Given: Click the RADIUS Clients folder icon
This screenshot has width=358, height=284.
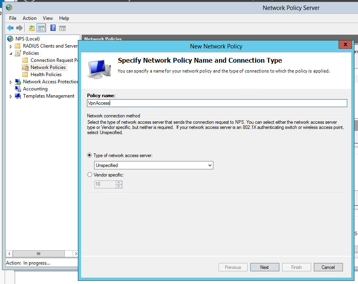Looking at the screenshot, I should point(17,46).
